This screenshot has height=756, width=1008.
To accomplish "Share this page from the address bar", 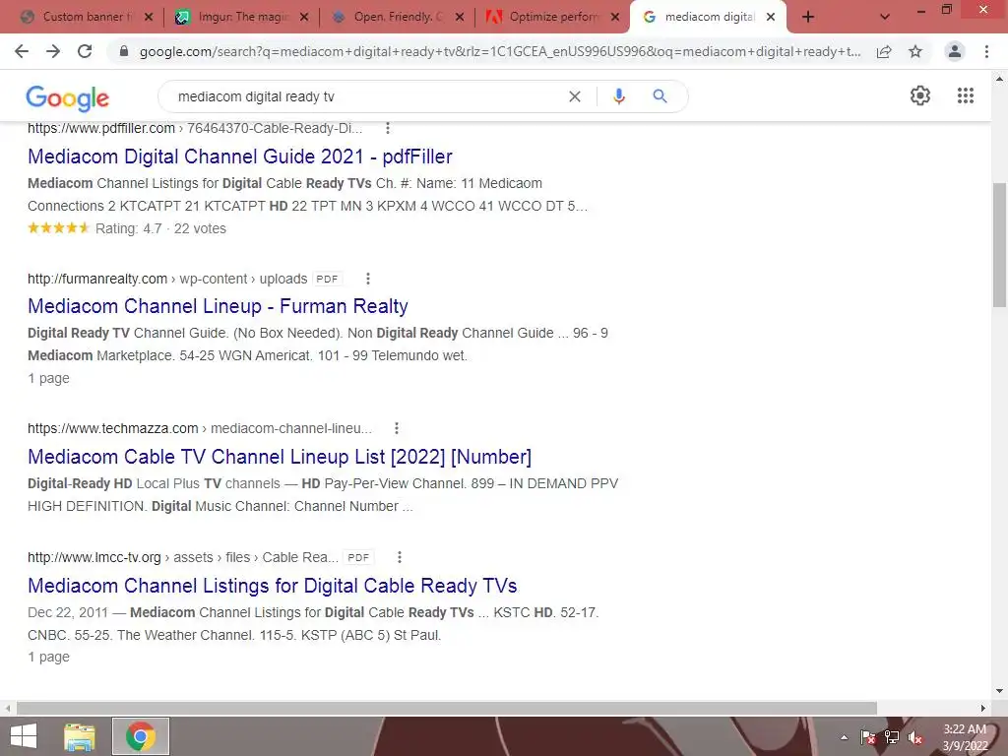I will pyautogui.click(x=884, y=51).
